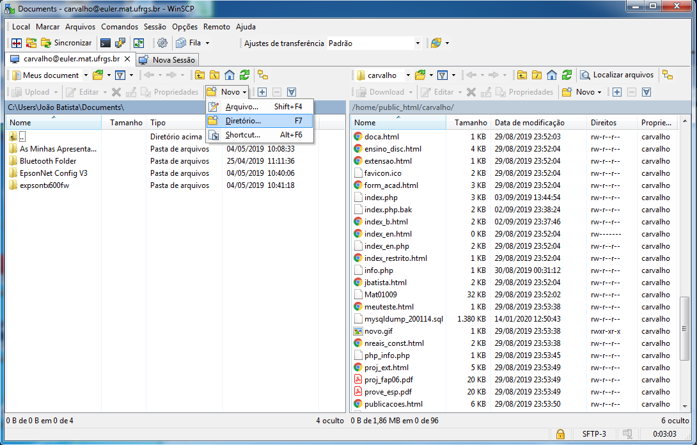This screenshot has width=697, height=445.
Task: Open in PuTTY toolbar icon
Action: pyautogui.click(x=120, y=43)
